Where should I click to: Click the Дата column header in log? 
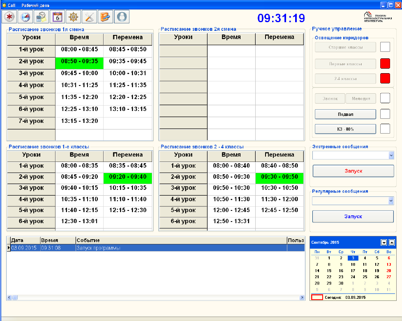point(25,240)
